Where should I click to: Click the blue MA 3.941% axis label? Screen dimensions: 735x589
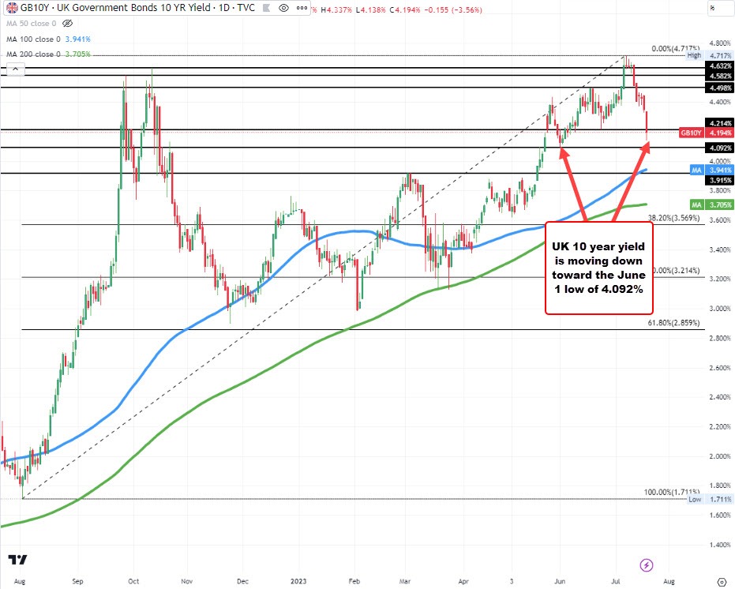(713, 170)
